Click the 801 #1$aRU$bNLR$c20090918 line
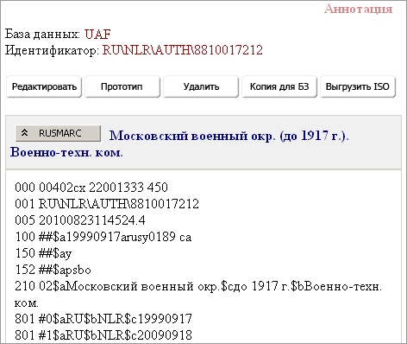Image resolution: width=407 pixels, height=344 pixels. tap(103, 335)
